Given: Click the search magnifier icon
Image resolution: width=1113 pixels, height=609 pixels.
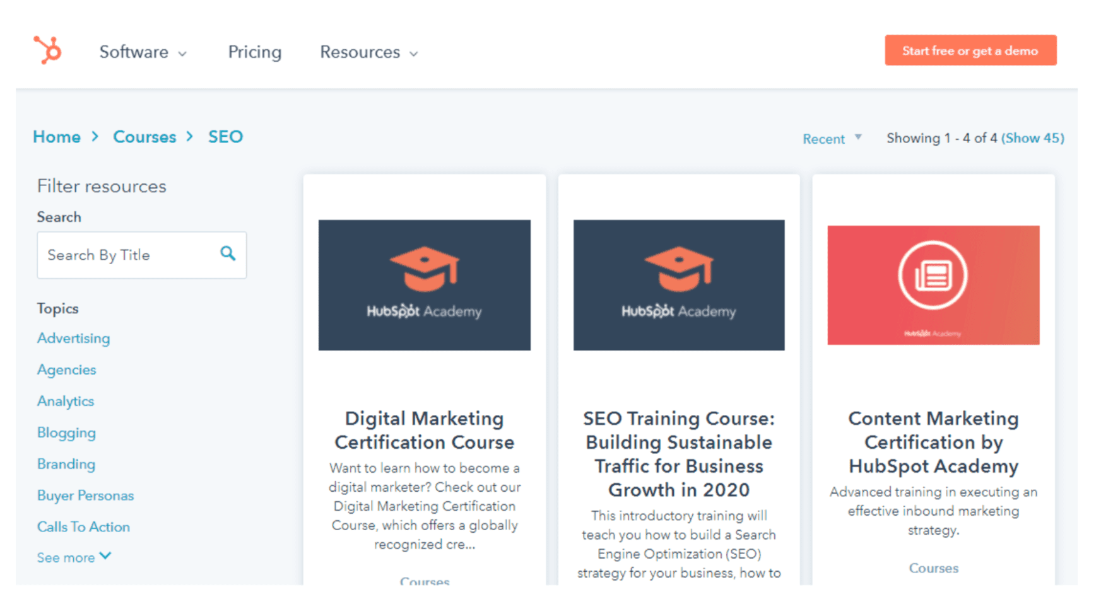Looking at the screenshot, I should tap(228, 253).
